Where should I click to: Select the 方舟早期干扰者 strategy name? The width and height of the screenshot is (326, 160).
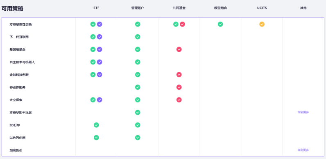point(20,113)
